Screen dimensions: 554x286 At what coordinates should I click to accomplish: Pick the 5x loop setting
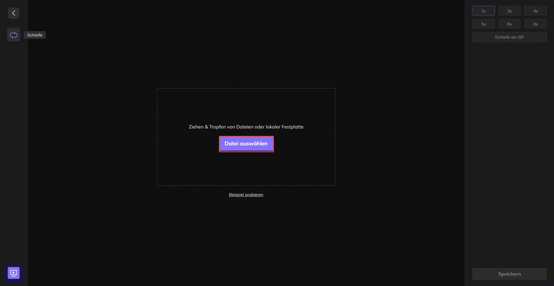pyautogui.click(x=483, y=24)
